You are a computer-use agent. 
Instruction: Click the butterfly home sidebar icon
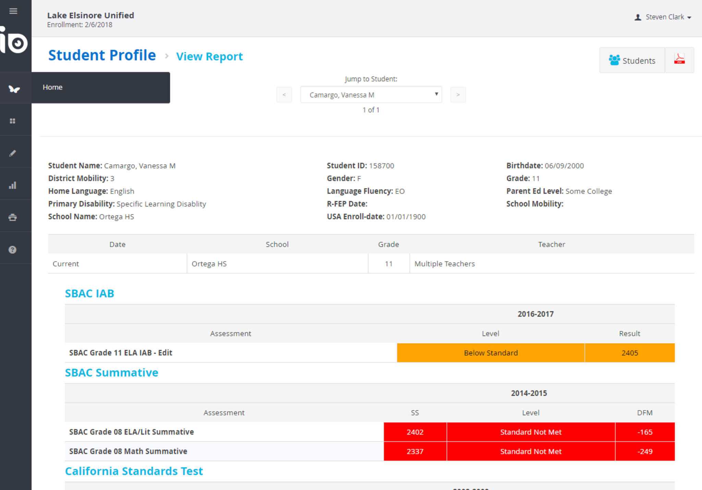pyautogui.click(x=14, y=89)
